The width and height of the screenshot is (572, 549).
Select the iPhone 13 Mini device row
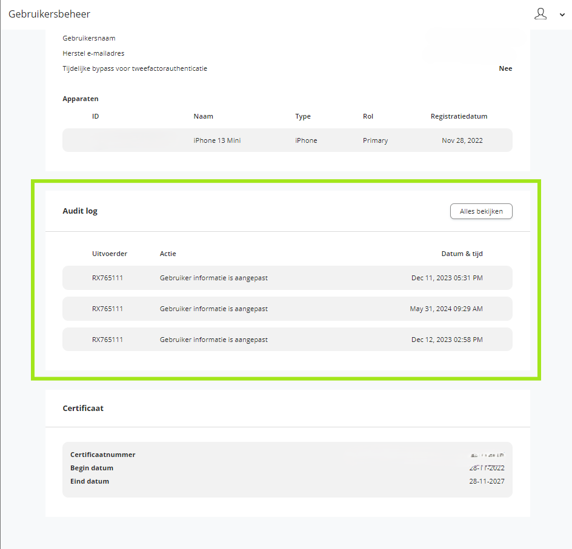(287, 140)
